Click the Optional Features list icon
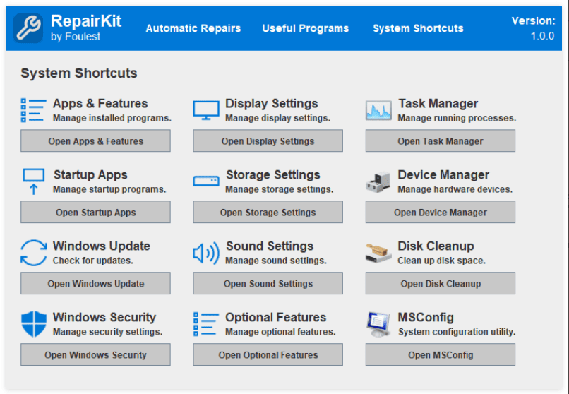The height and width of the screenshot is (394, 569). pyautogui.click(x=206, y=324)
